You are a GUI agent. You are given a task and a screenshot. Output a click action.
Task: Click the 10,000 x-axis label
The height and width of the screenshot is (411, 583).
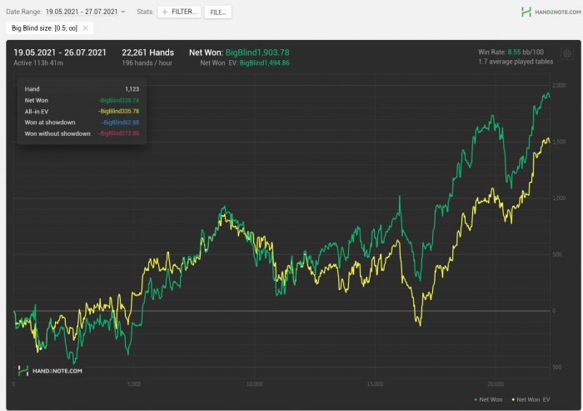[254, 383]
